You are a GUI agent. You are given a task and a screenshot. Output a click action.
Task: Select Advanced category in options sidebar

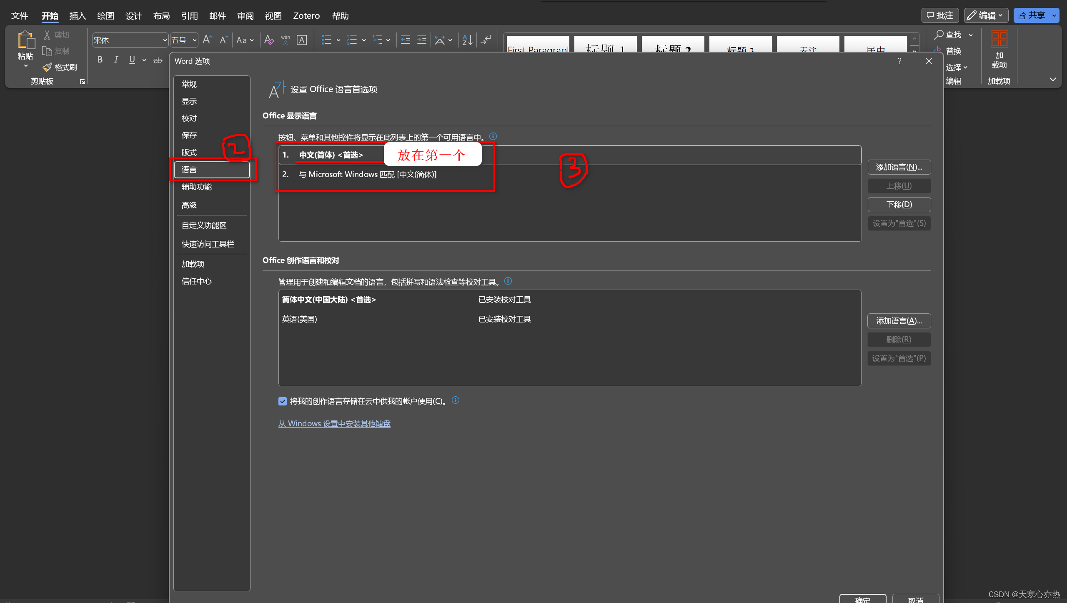[189, 205]
